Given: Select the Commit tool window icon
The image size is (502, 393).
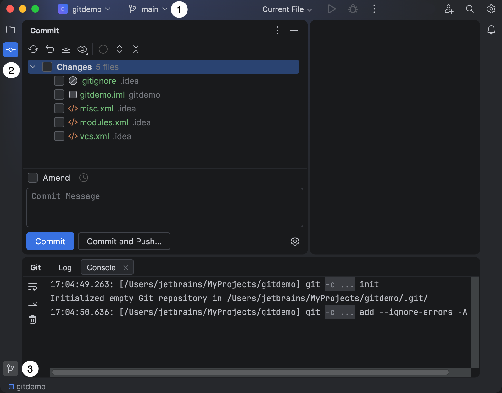Looking at the screenshot, I should [x=11, y=50].
